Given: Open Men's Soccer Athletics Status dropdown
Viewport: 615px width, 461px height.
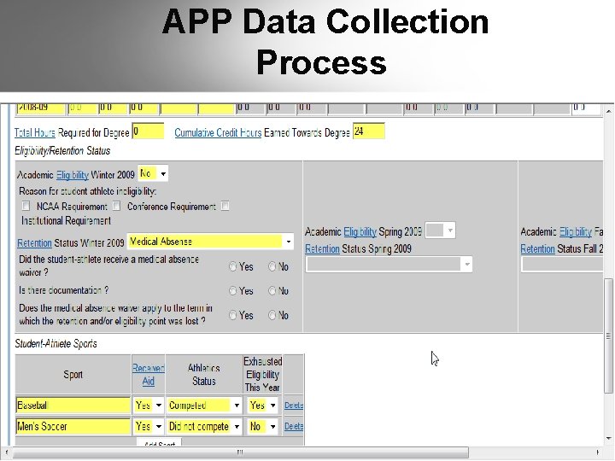Looking at the screenshot, I should tap(204, 426).
